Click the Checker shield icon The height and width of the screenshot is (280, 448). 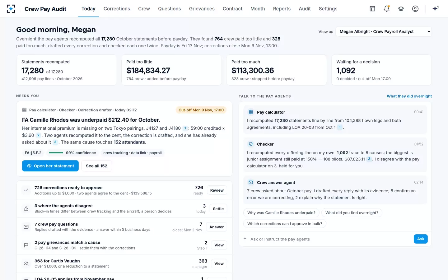pos(251,144)
